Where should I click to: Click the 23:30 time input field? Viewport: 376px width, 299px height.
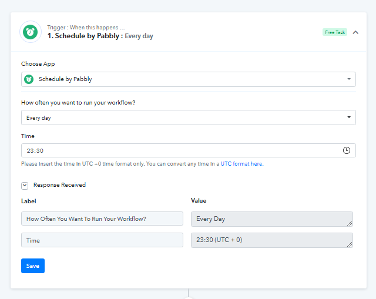[189, 150]
